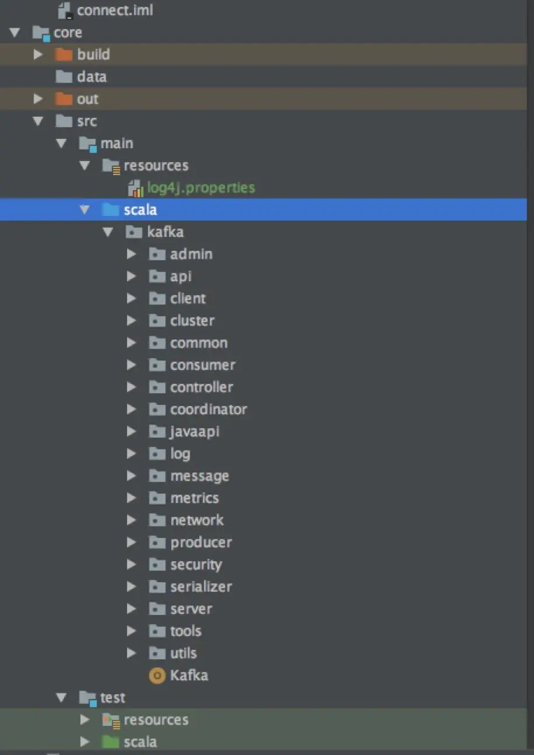Click the log4j.properties file icon
This screenshot has height=755, width=534.
point(135,188)
